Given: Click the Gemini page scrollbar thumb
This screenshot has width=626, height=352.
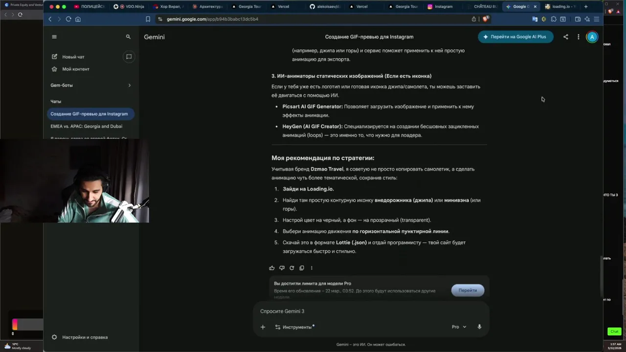Looking at the screenshot, I should 601,275.
